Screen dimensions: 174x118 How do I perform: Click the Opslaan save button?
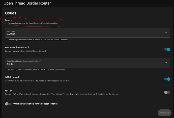(164, 113)
